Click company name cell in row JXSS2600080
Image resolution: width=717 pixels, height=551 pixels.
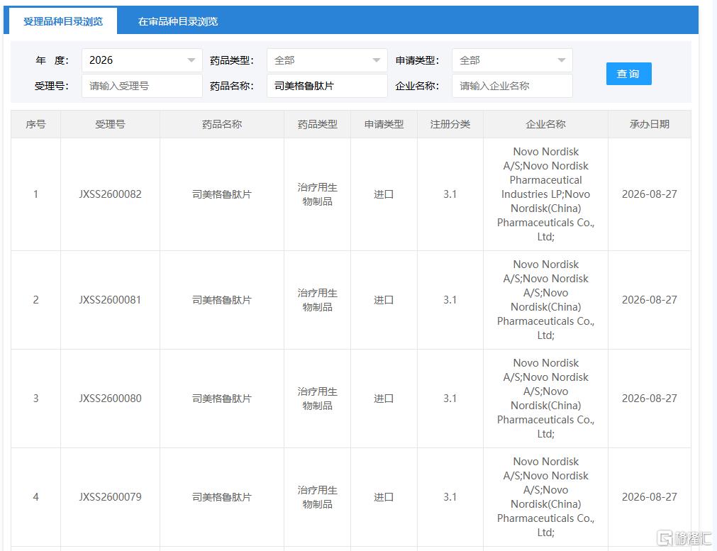pyautogui.click(x=545, y=399)
